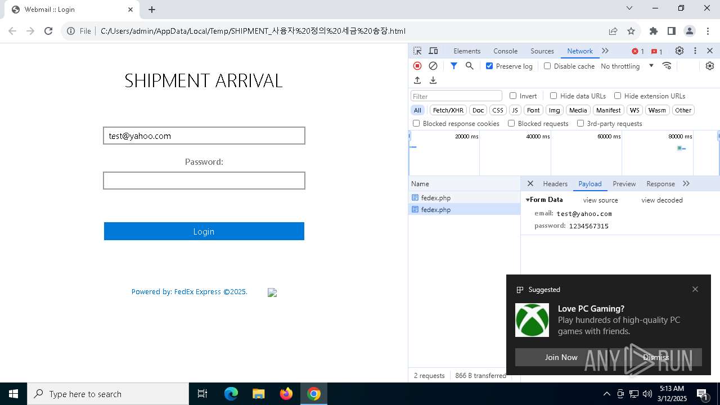Viewport: 720px width, 405px height.
Task: Open the Headers tab of request
Action: (x=555, y=183)
